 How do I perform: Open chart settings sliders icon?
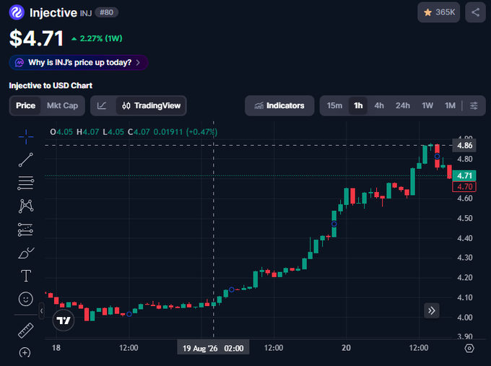474,105
